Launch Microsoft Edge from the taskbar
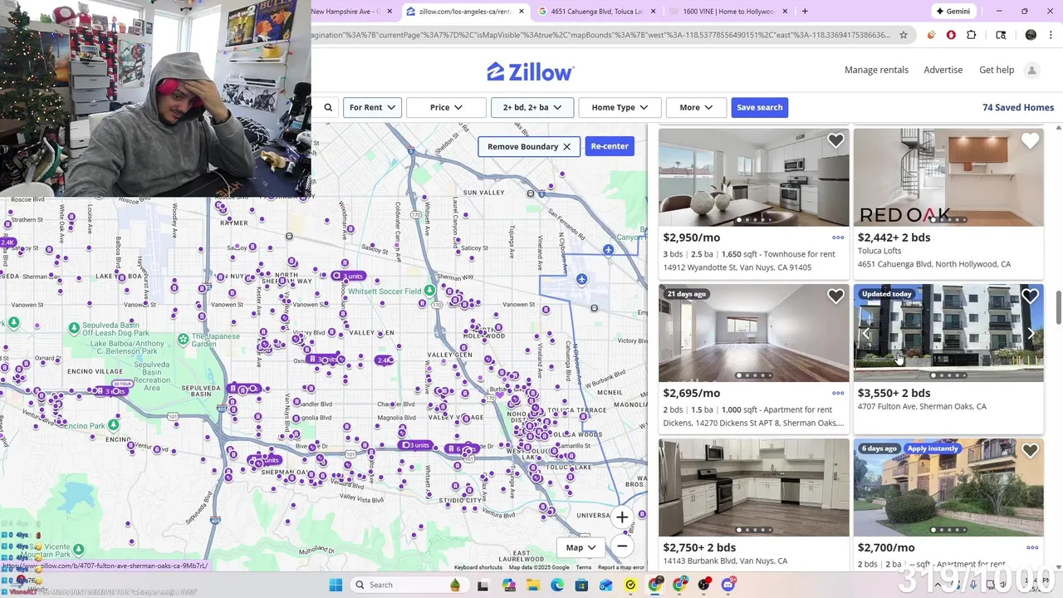This screenshot has width=1063, height=598. coord(557,585)
